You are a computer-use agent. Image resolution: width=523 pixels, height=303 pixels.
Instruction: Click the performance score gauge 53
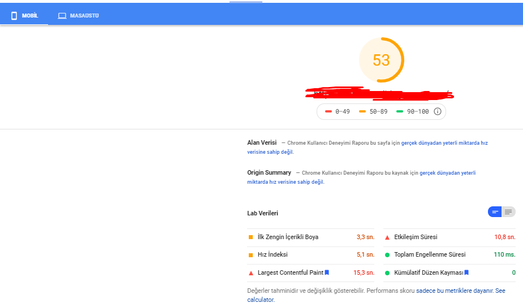tap(381, 60)
